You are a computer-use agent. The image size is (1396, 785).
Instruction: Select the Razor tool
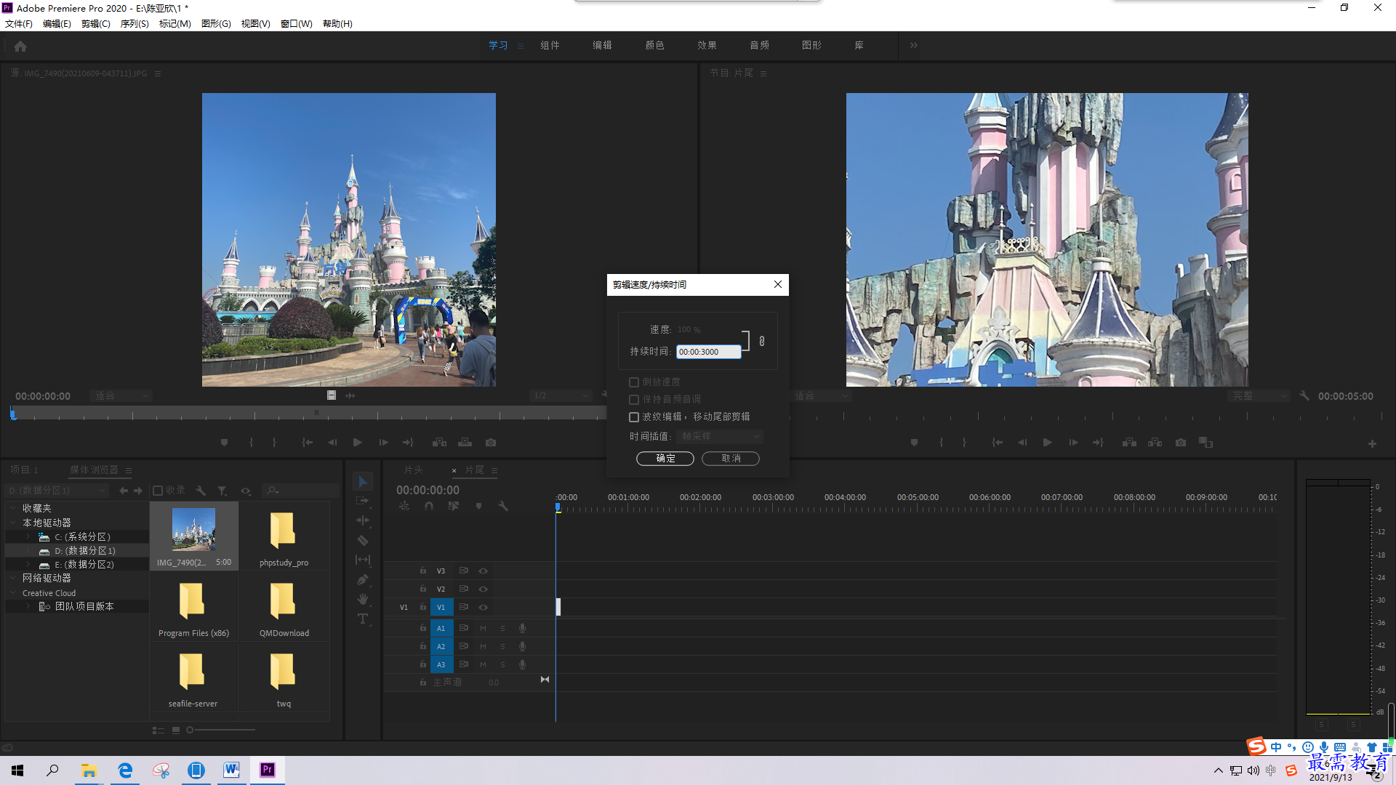362,540
